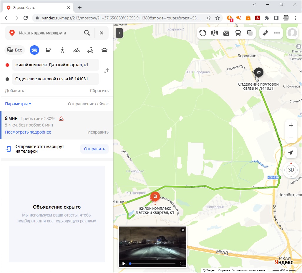Collapse the side panel with the arrow button
302x273 pixels.
click(119, 33)
